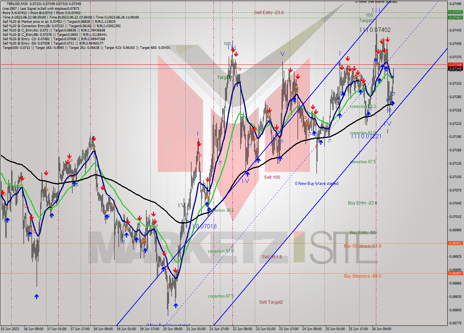Click the '18 Jun 09:00' time label
The height and width of the screenshot is (333, 464).
coord(103,329)
